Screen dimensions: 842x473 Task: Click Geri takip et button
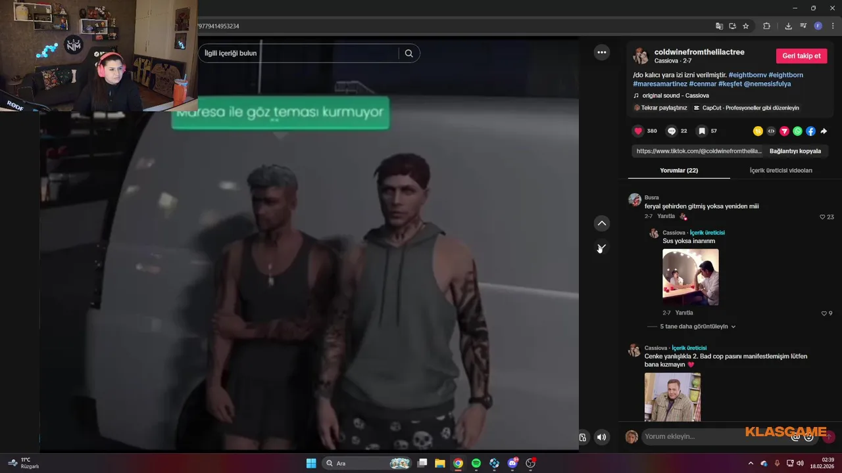tap(801, 56)
